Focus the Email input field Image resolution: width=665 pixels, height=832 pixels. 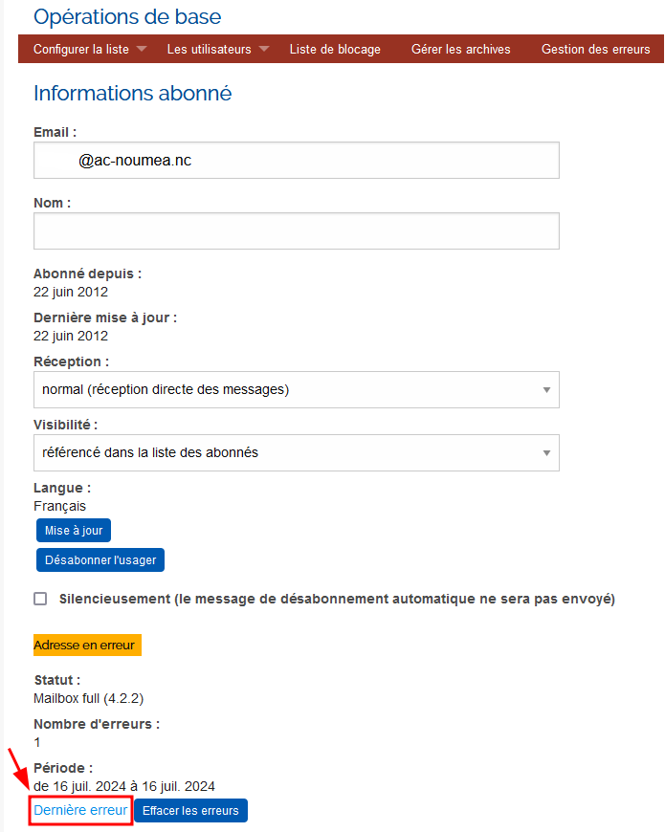point(297,161)
